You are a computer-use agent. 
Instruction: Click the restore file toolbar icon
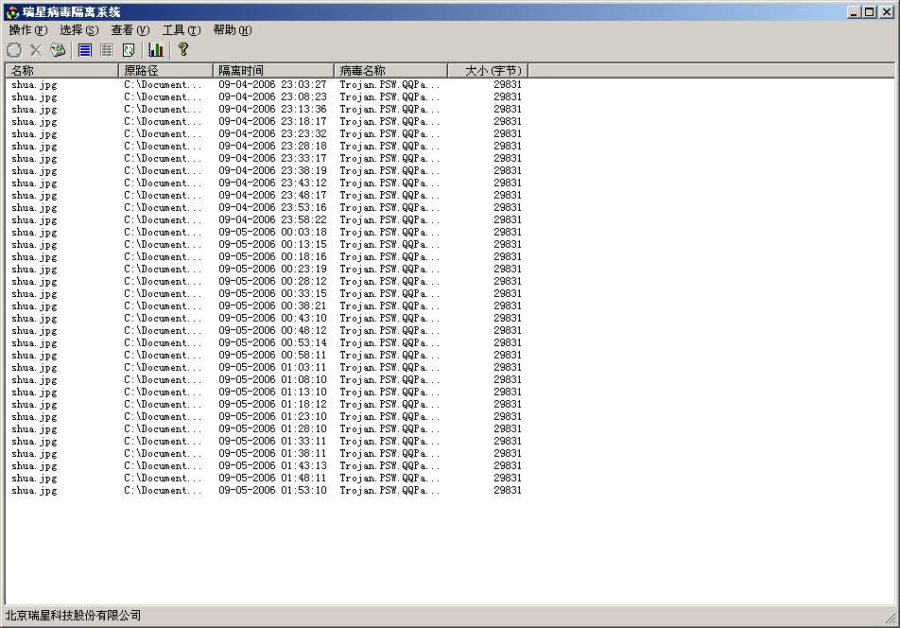tap(14, 50)
